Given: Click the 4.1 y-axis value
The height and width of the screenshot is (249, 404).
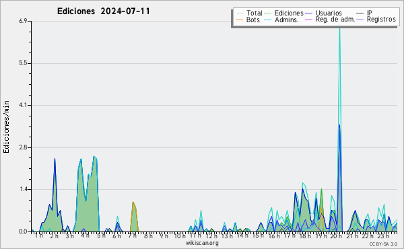Looking at the screenshot, I should coord(23,105).
